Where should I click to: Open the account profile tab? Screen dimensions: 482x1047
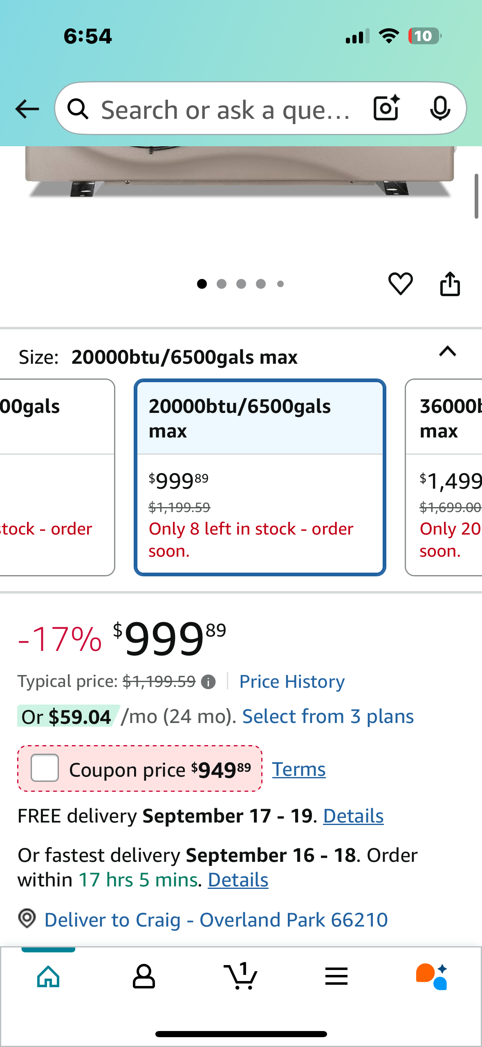144,976
